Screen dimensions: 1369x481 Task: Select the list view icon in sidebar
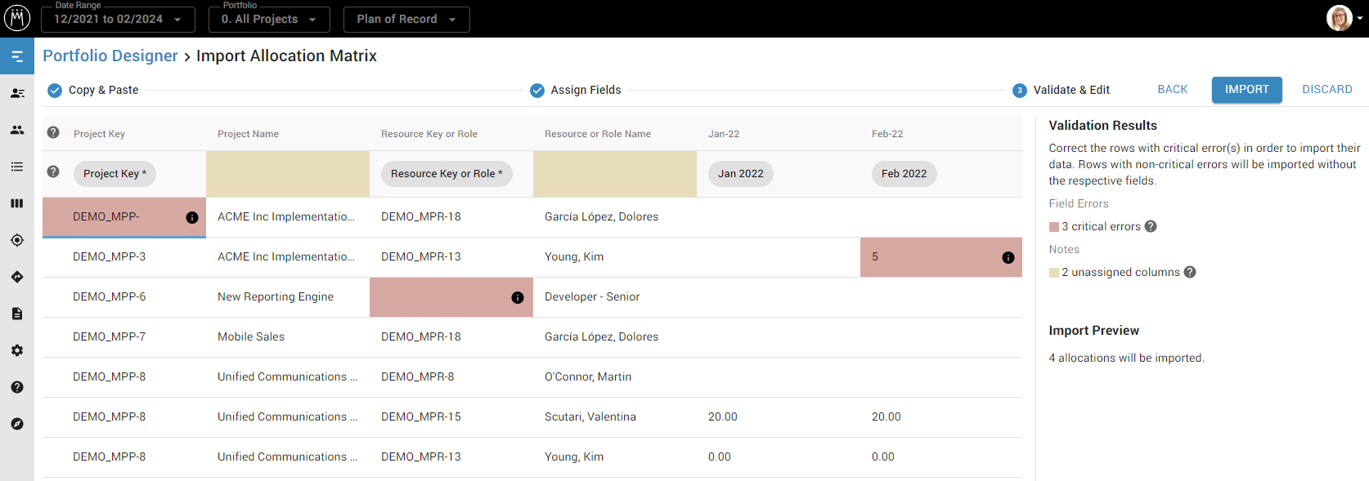(17, 167)
